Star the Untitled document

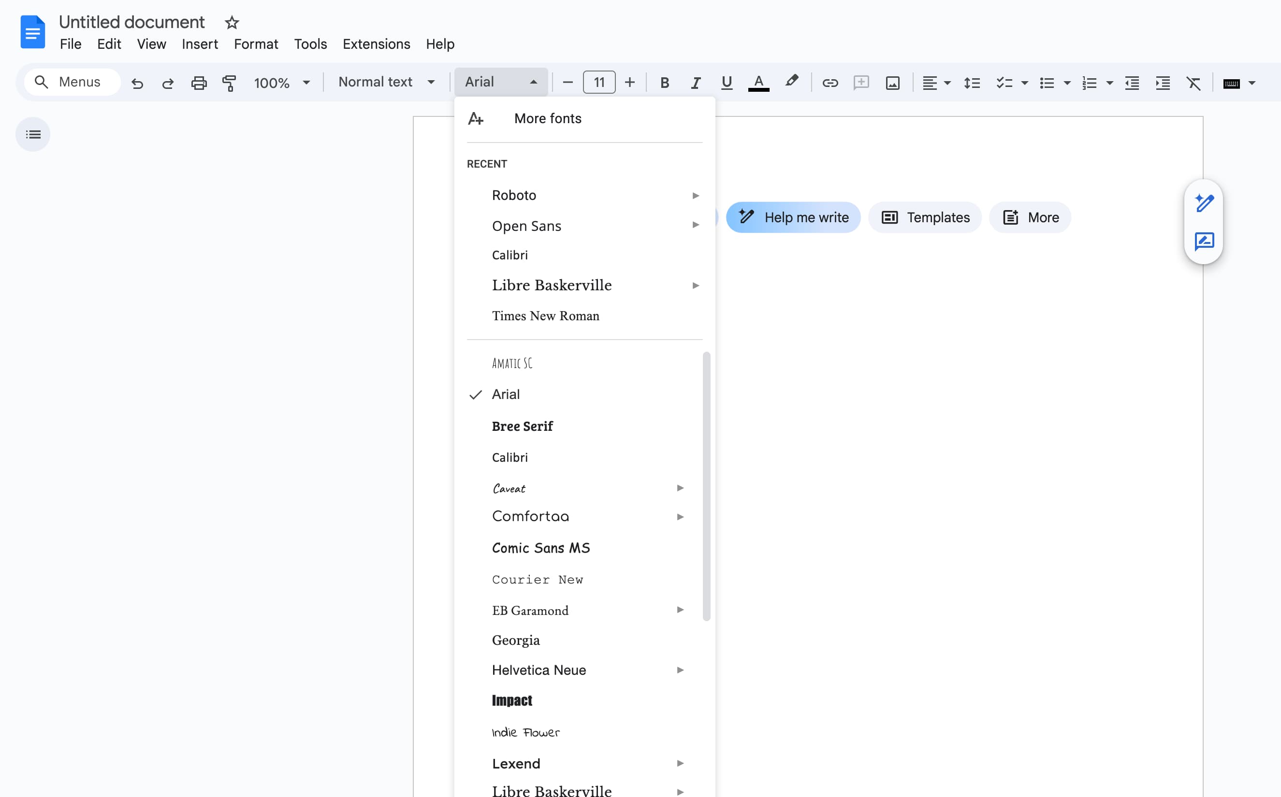pyautogui.click(x=231, y=23)
